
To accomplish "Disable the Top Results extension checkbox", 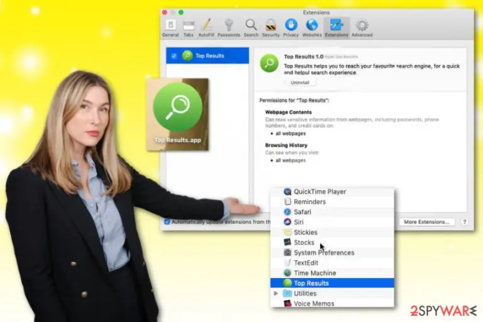I will coord(174,56).
